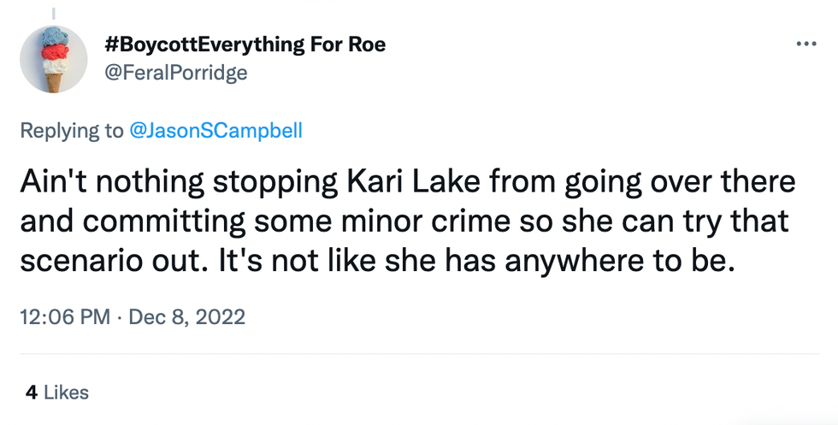Click the blue scoop on the avatar
The width and height of the screenshot is (838, 425).
(54, 38)
